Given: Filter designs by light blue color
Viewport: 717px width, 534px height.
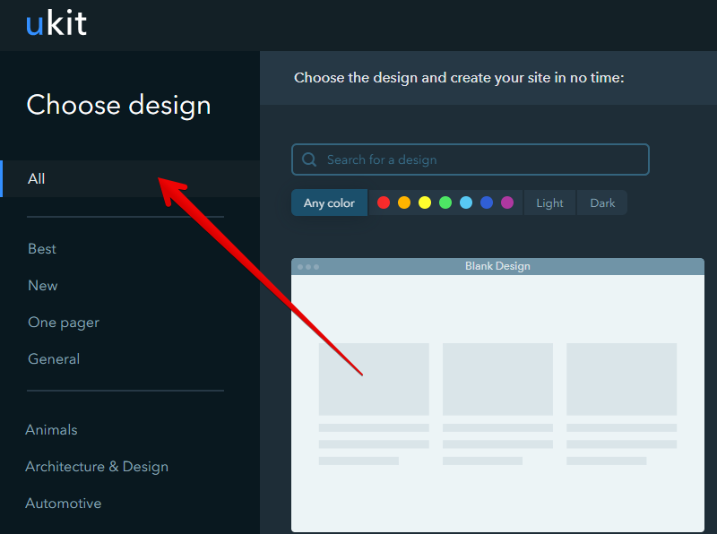Looking at the screenshot, I should point(466,202).
